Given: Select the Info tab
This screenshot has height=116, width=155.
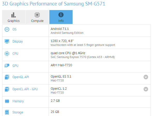Looking at the screenshot, I should [61, 17].
